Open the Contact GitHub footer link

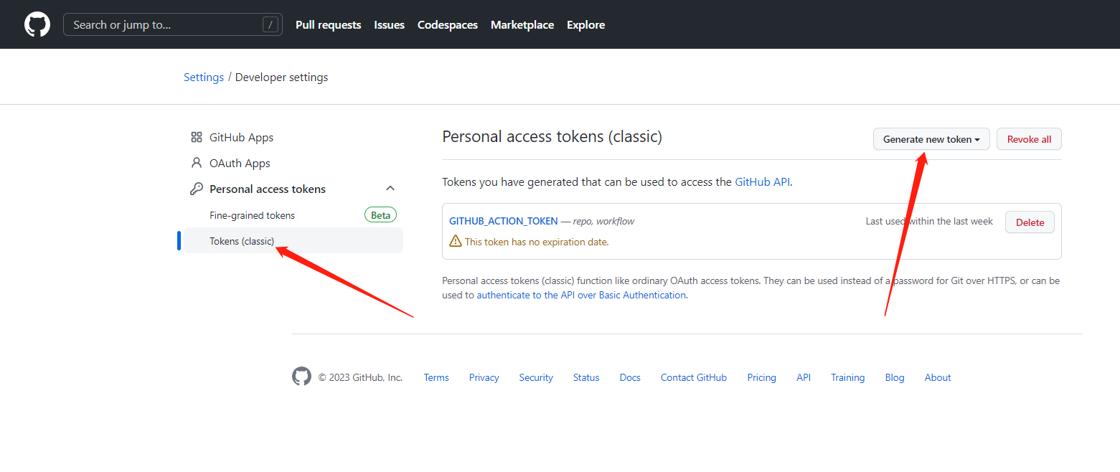tap(693, 377)
